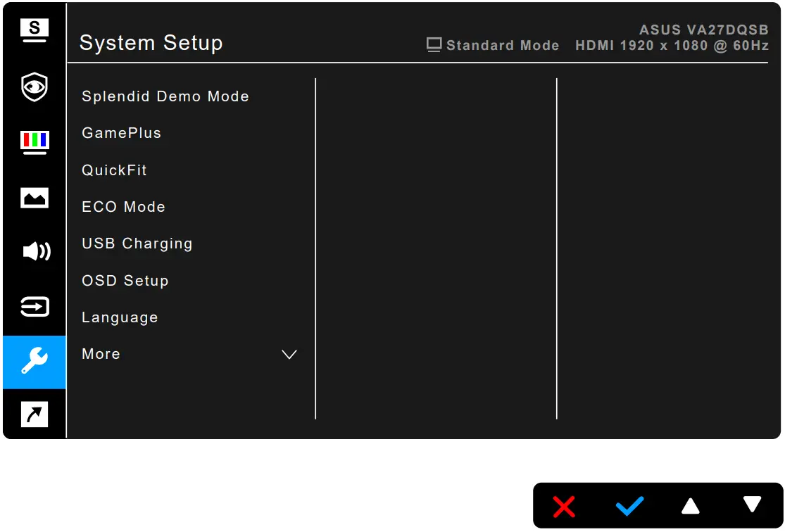Open the Language selection
The image size is (785, 532).
[x=119, y=317]
